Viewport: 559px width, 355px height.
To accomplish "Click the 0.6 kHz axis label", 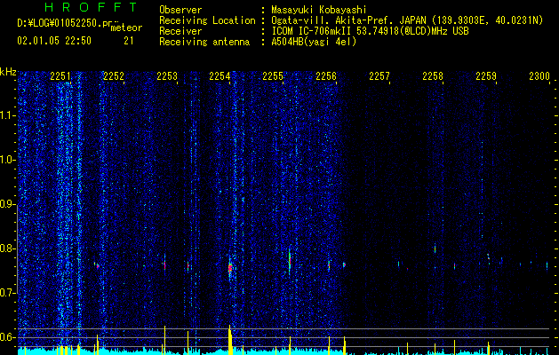I will (7, 337).
